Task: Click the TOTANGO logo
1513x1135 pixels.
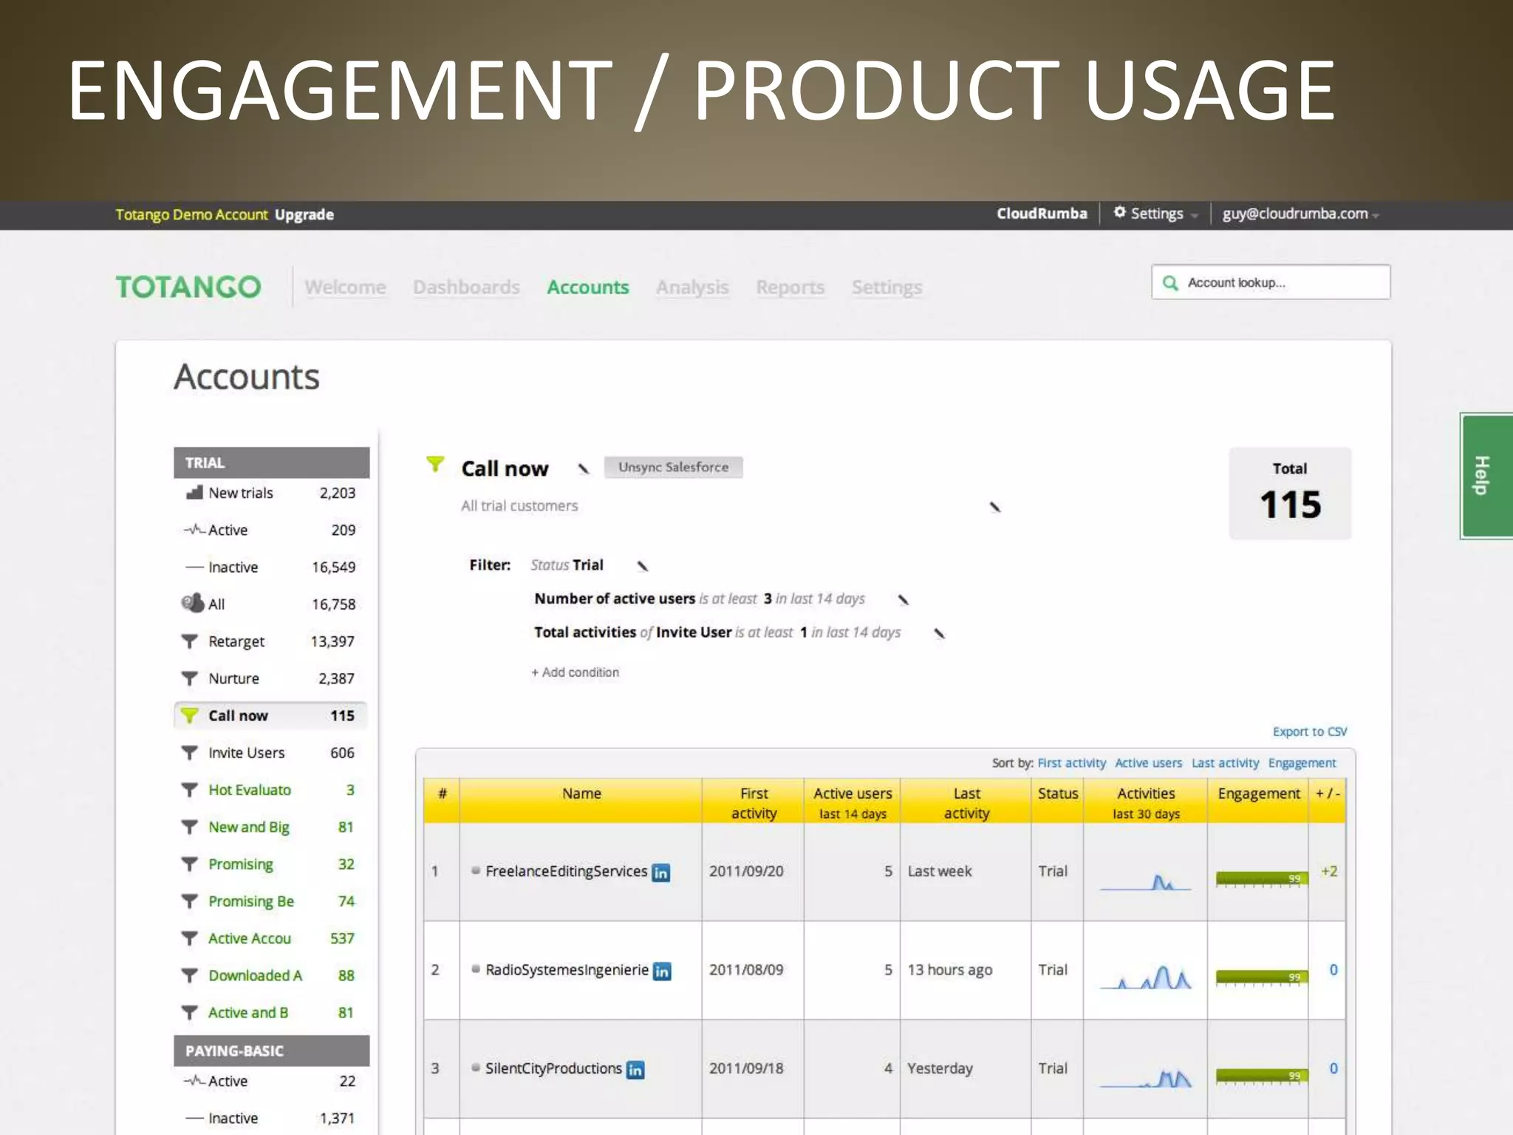Action: coord(188,287)
